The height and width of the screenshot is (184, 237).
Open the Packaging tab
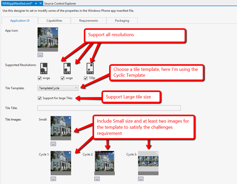[x=122, y=21]
